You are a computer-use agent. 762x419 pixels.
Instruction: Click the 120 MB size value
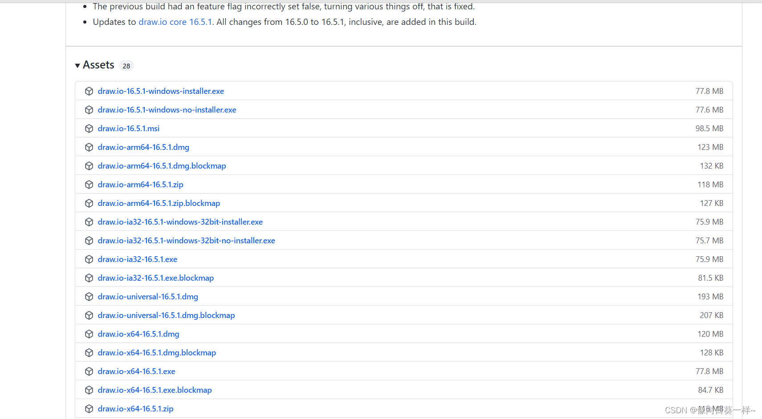[710, 334]
